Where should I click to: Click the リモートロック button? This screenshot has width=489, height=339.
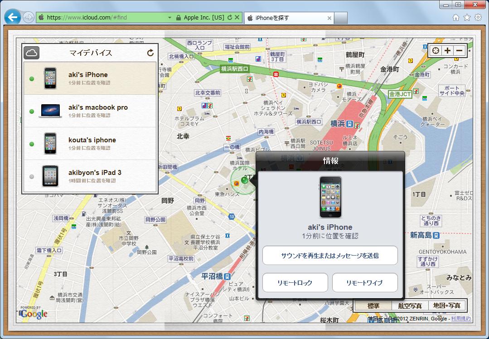click(x=295, y=282)
